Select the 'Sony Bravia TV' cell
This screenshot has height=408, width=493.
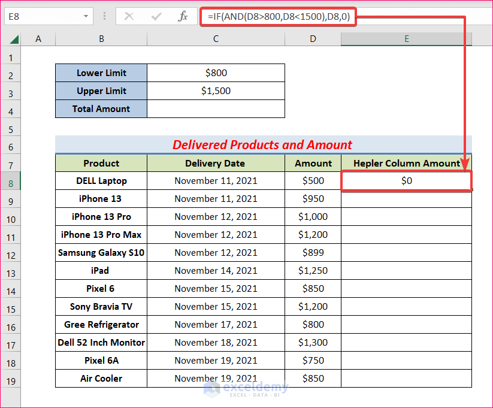click(x=101, y=306)
